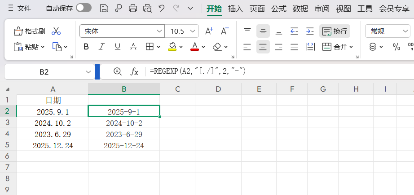Image resolution: width=414 pixels, height=195 pixels.
Task: Apply Bold formatting with B icon
Action: 86,47
